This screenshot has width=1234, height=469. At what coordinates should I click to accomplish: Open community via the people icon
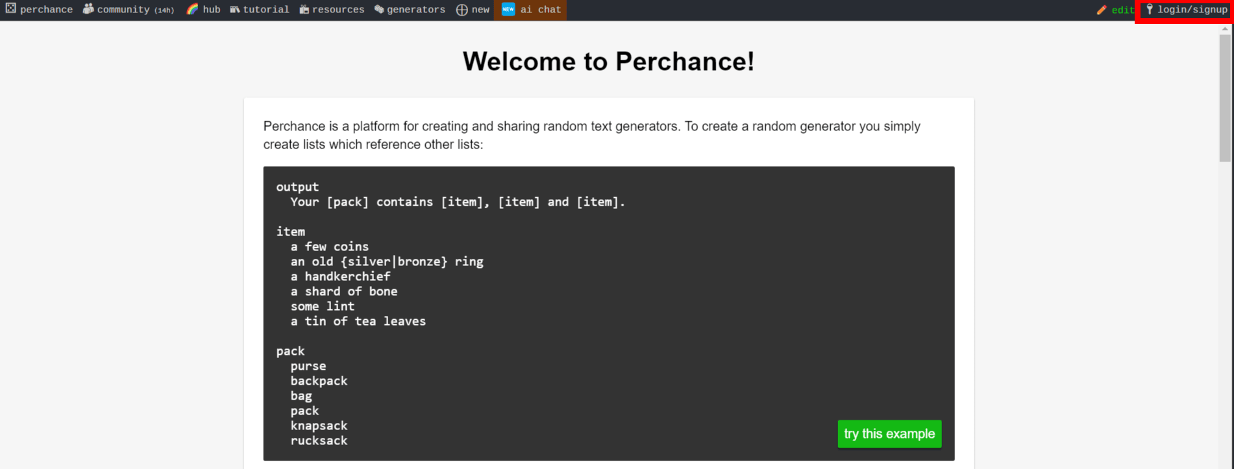coord(88,9)
